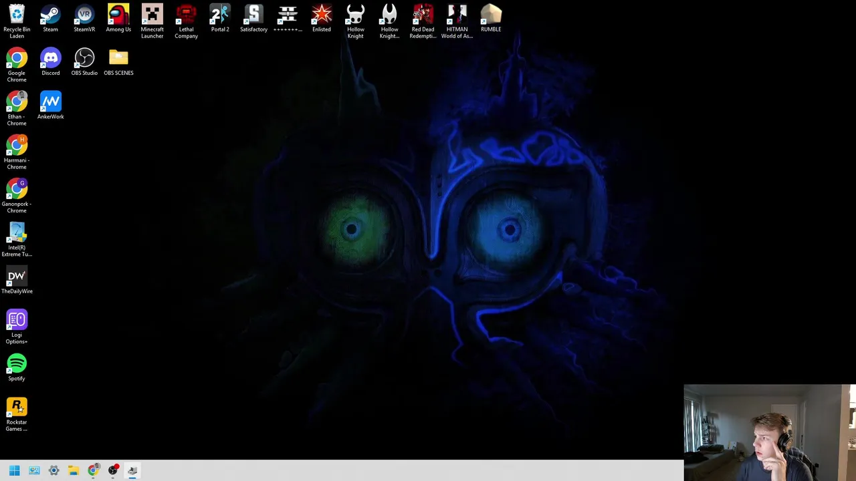Viewport: 856px width, 481px height.
Task: Select the Among Us desktop shortcut
Action: click(118, 19)
